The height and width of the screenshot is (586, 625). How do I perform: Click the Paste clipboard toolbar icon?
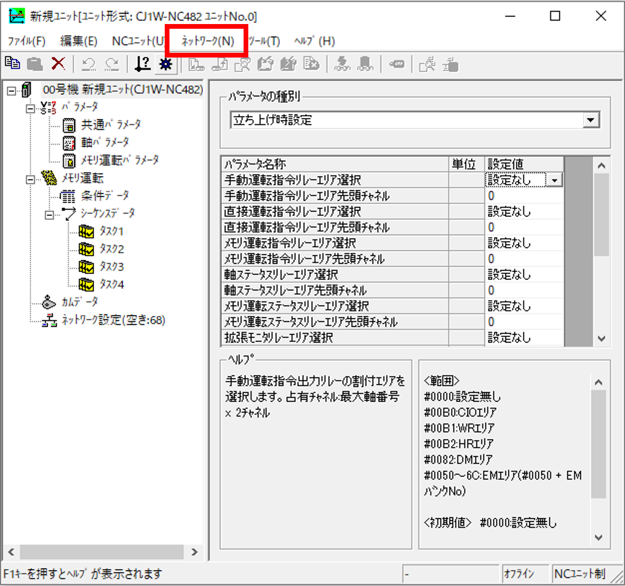pyautogui.click(x=35, y=63)
